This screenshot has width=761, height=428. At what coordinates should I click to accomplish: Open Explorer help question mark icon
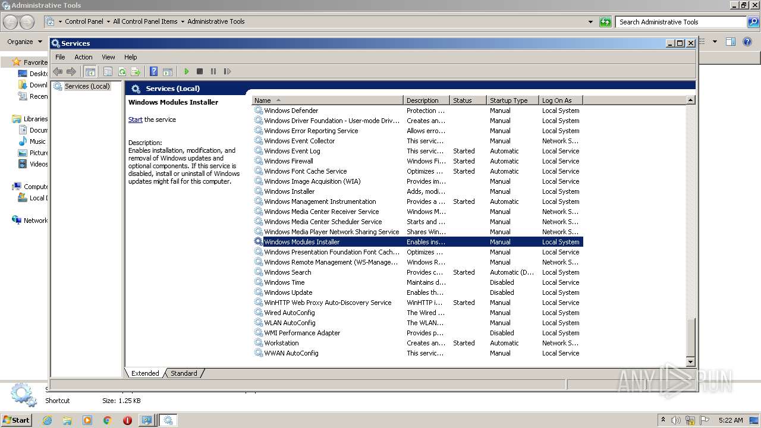[x=748, y=42]
